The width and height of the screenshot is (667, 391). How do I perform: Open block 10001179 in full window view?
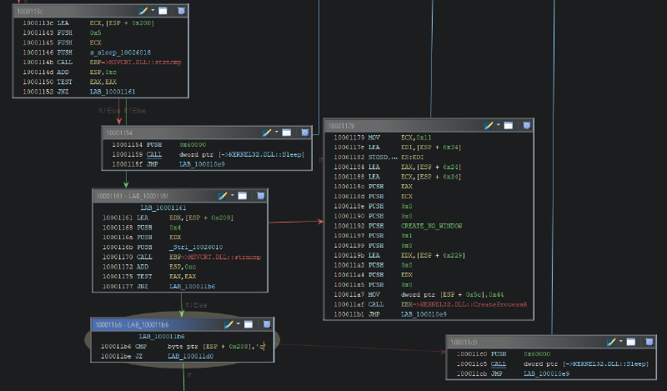(x=508, y=125)
